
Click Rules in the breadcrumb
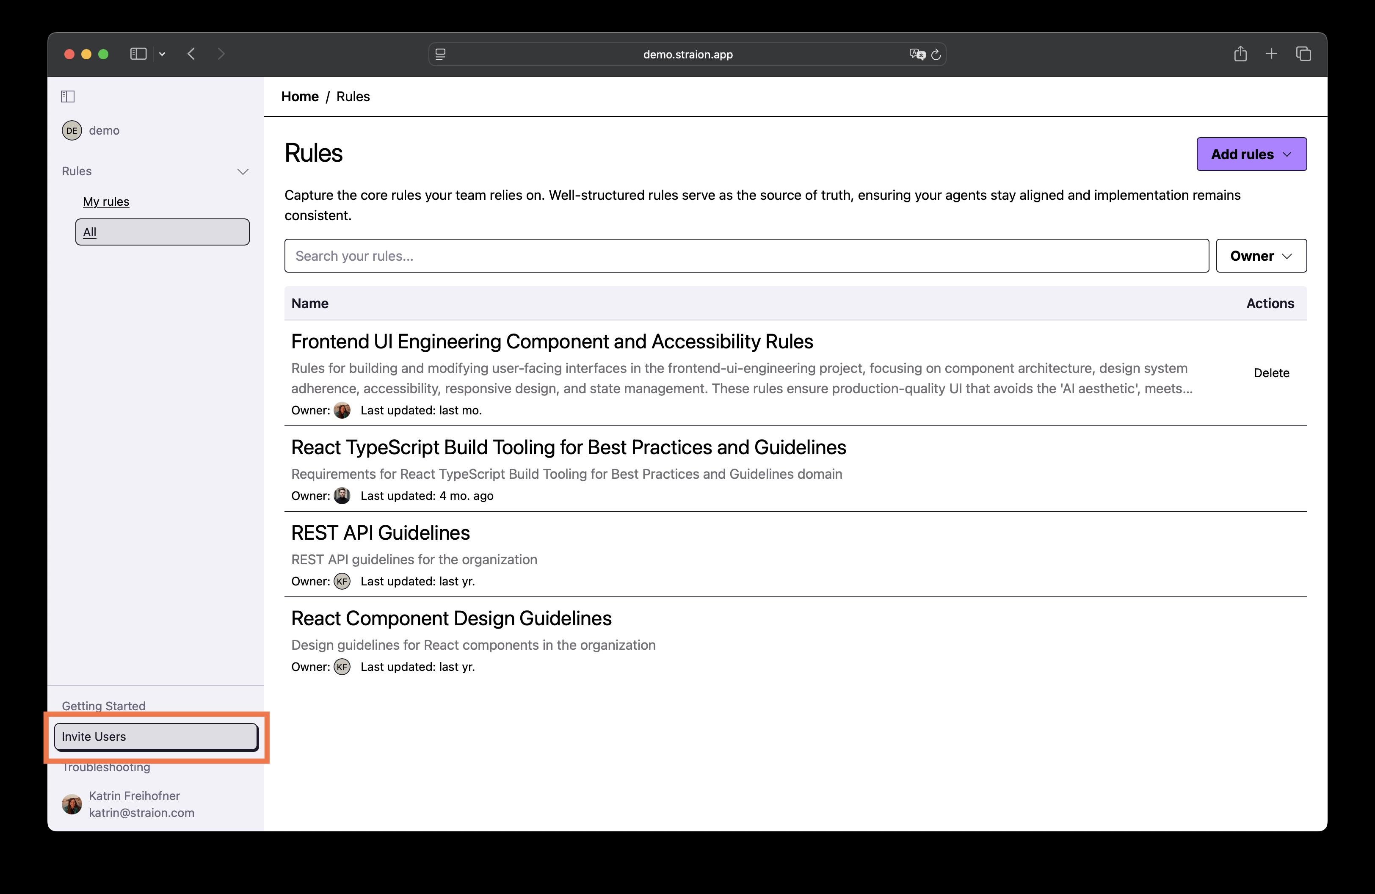click(x=353, y=97)
